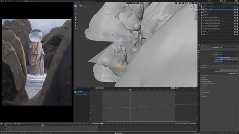Enable the Ambient Occlusion checkbox
The width and height of the screenshot is (239, 134).
click(202, 76)
